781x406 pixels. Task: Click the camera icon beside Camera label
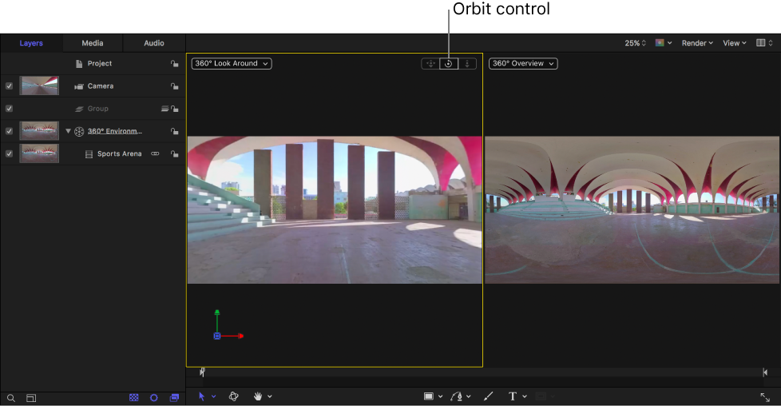79,86
